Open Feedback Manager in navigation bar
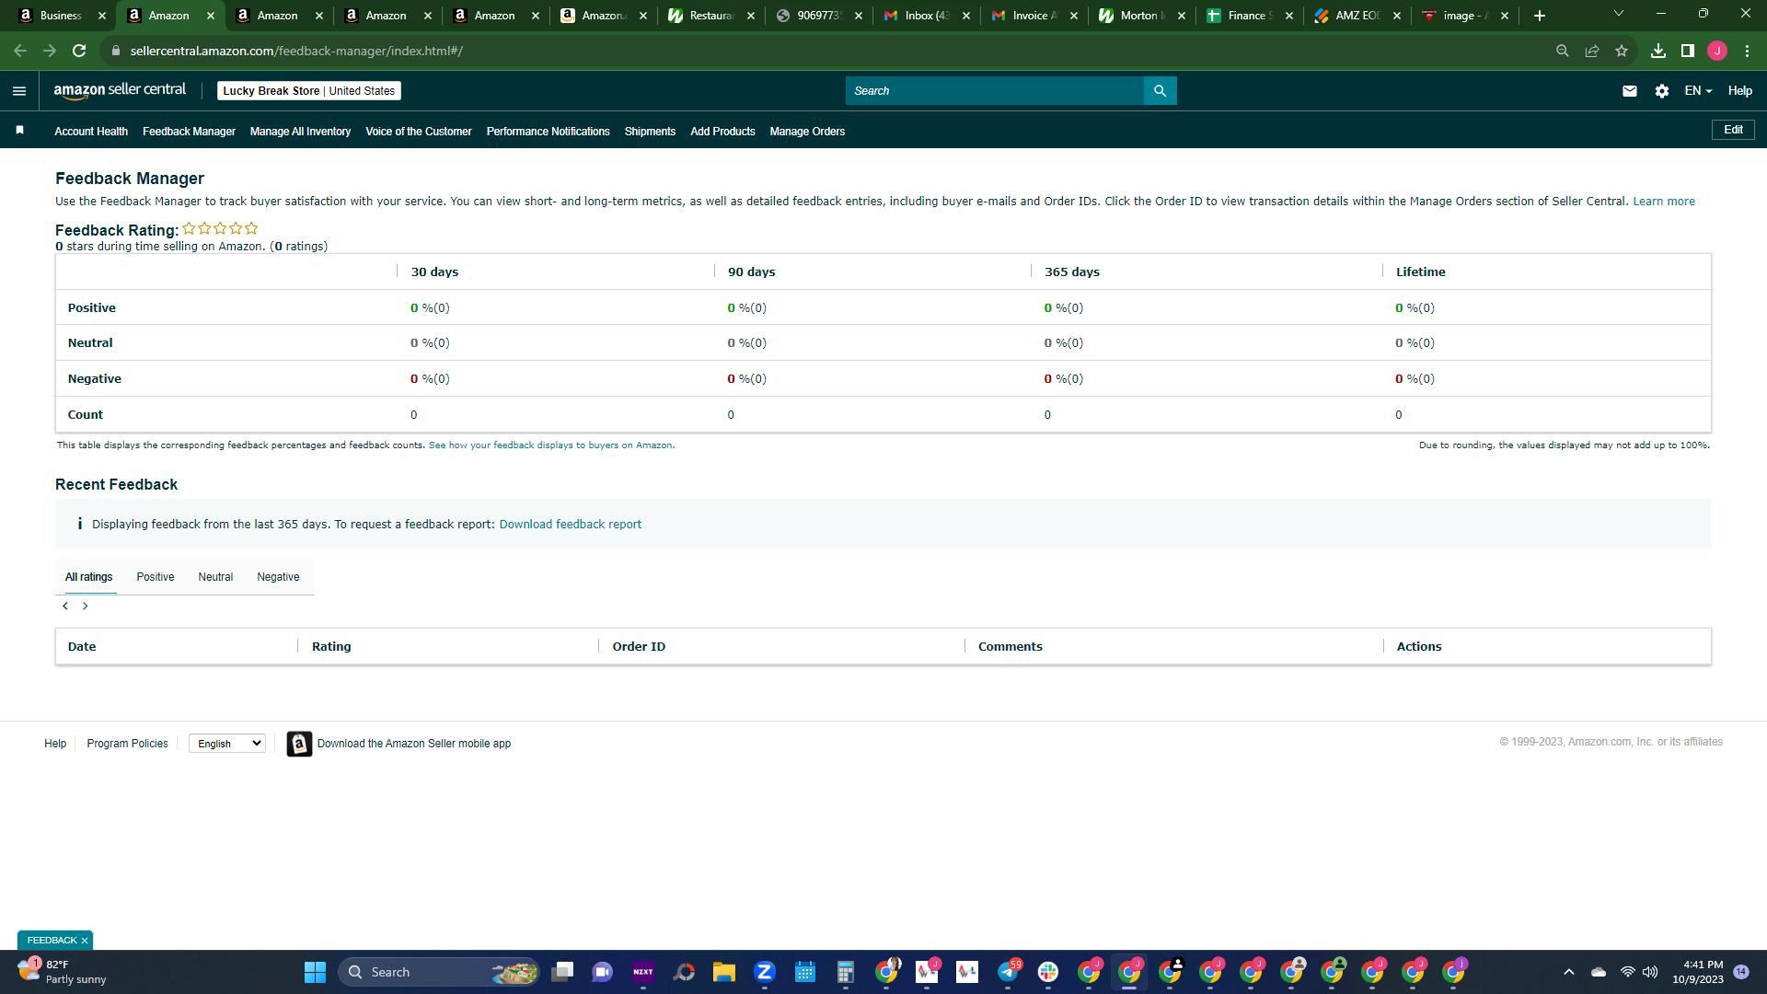The image size is (1767, 994). pyautogui.click(x=189, y=132)
